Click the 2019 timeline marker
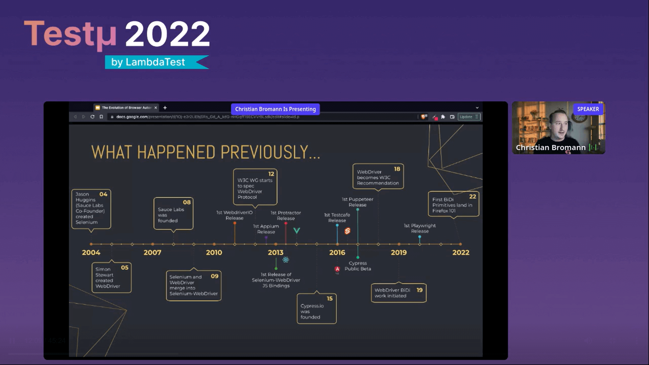This screenshot has width=649, height=365. (399, 252)
